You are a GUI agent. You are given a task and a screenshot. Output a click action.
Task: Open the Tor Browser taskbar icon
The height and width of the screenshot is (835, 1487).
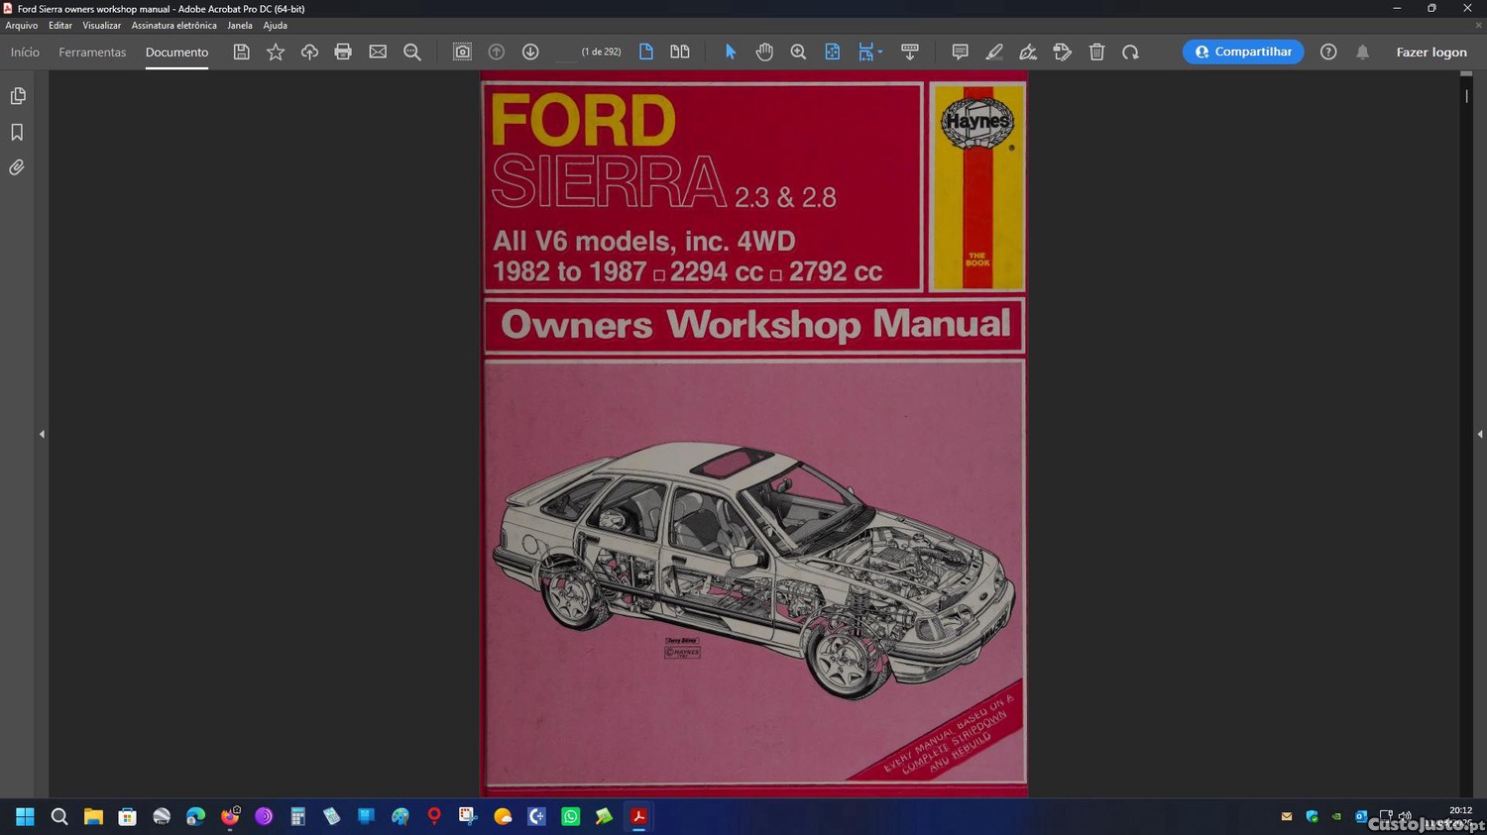pyautogui.click(x=264, y=816)
